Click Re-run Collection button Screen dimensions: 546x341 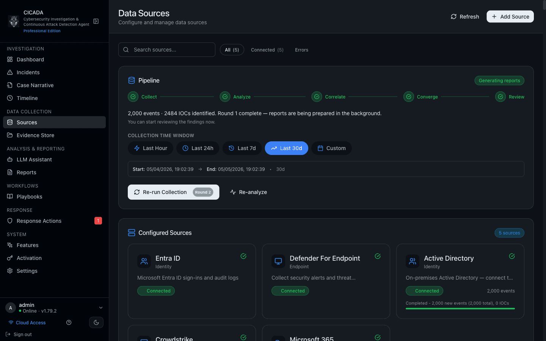coord(174,192)
